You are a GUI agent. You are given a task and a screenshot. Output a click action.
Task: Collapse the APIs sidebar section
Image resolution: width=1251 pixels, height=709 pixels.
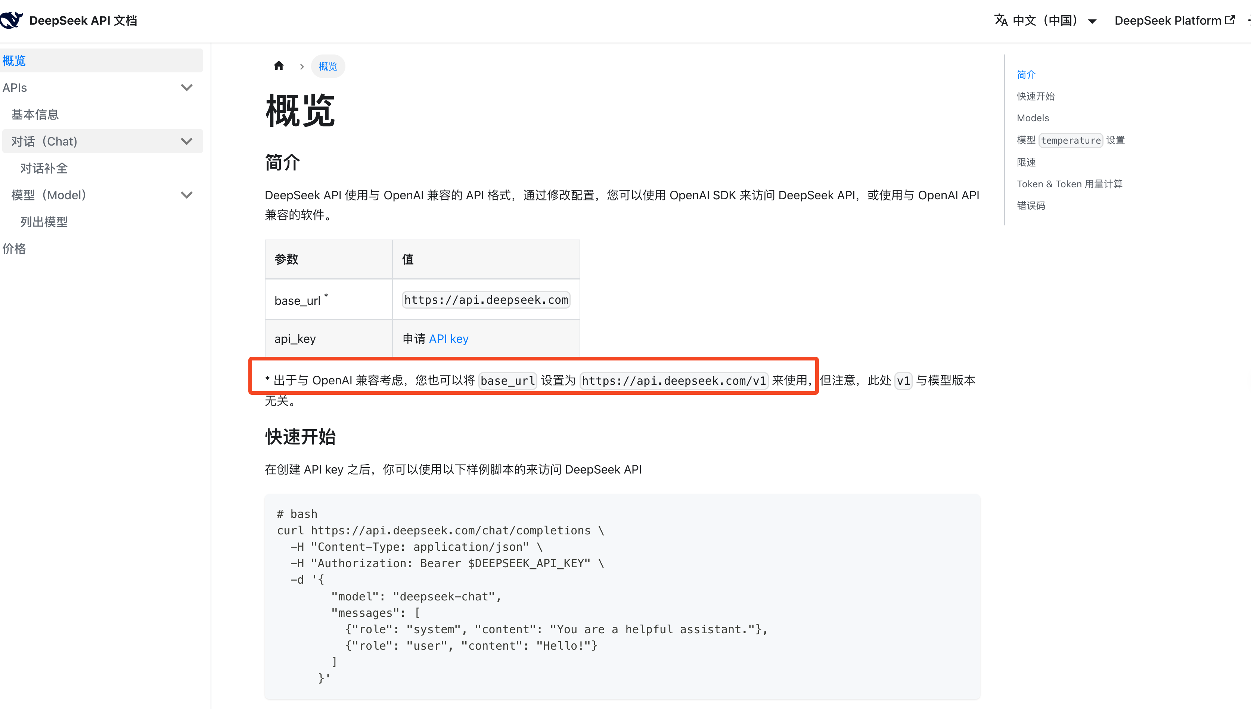coord(187,88)
